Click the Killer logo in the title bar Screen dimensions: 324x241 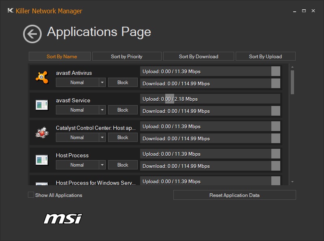(x=10, y=11)
